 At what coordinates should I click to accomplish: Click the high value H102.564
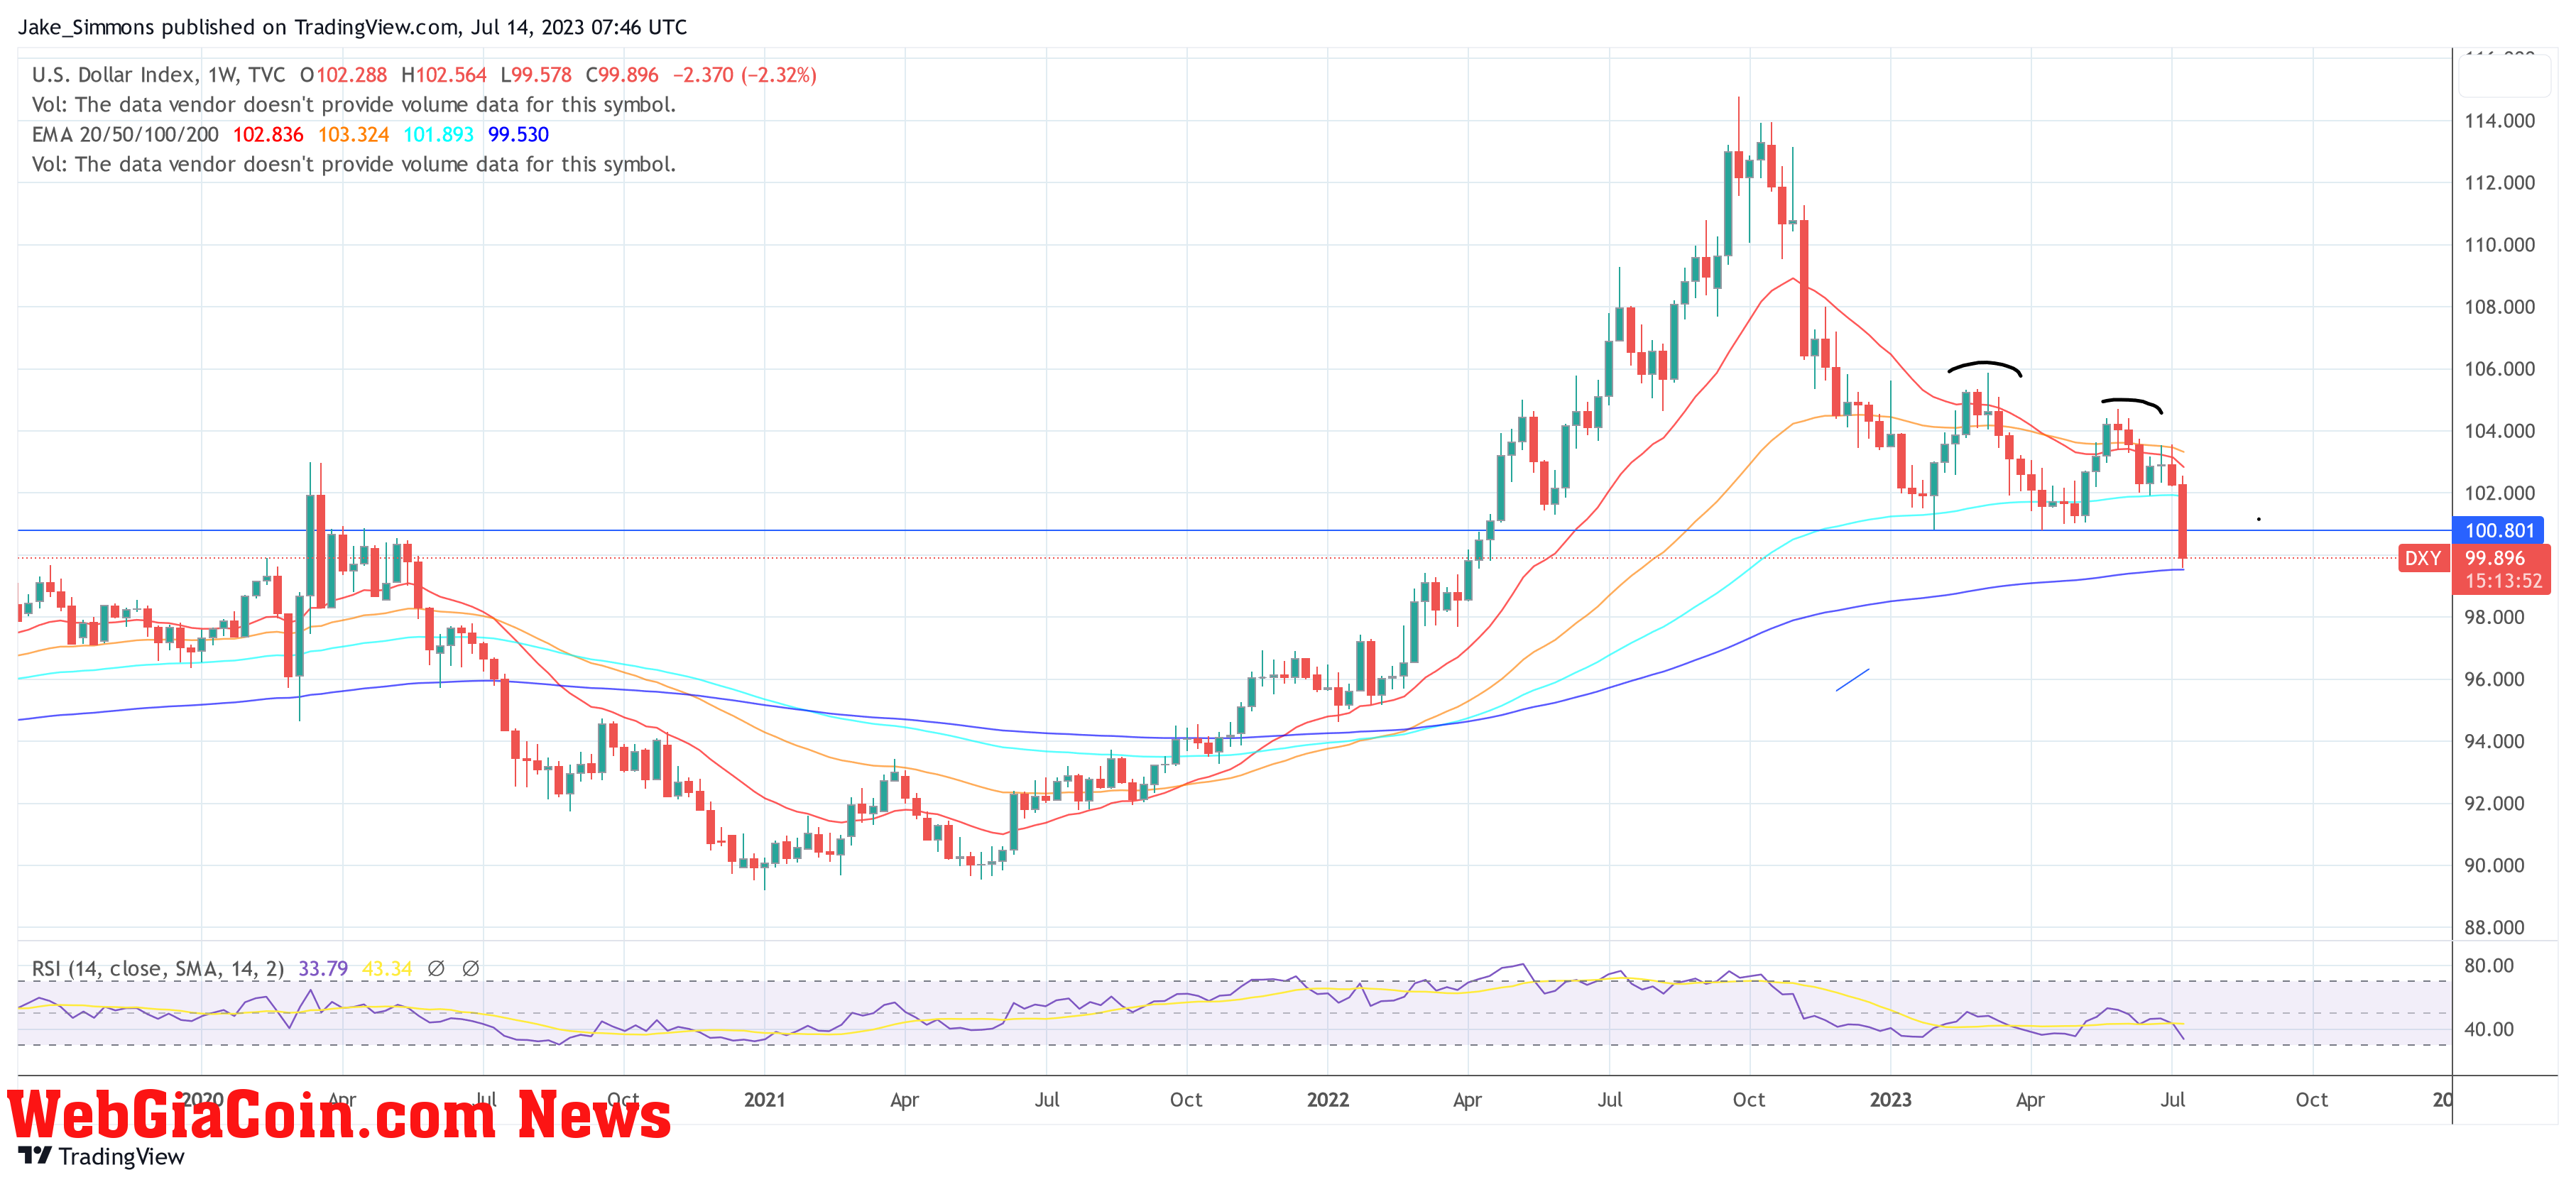tap(443, 75)
